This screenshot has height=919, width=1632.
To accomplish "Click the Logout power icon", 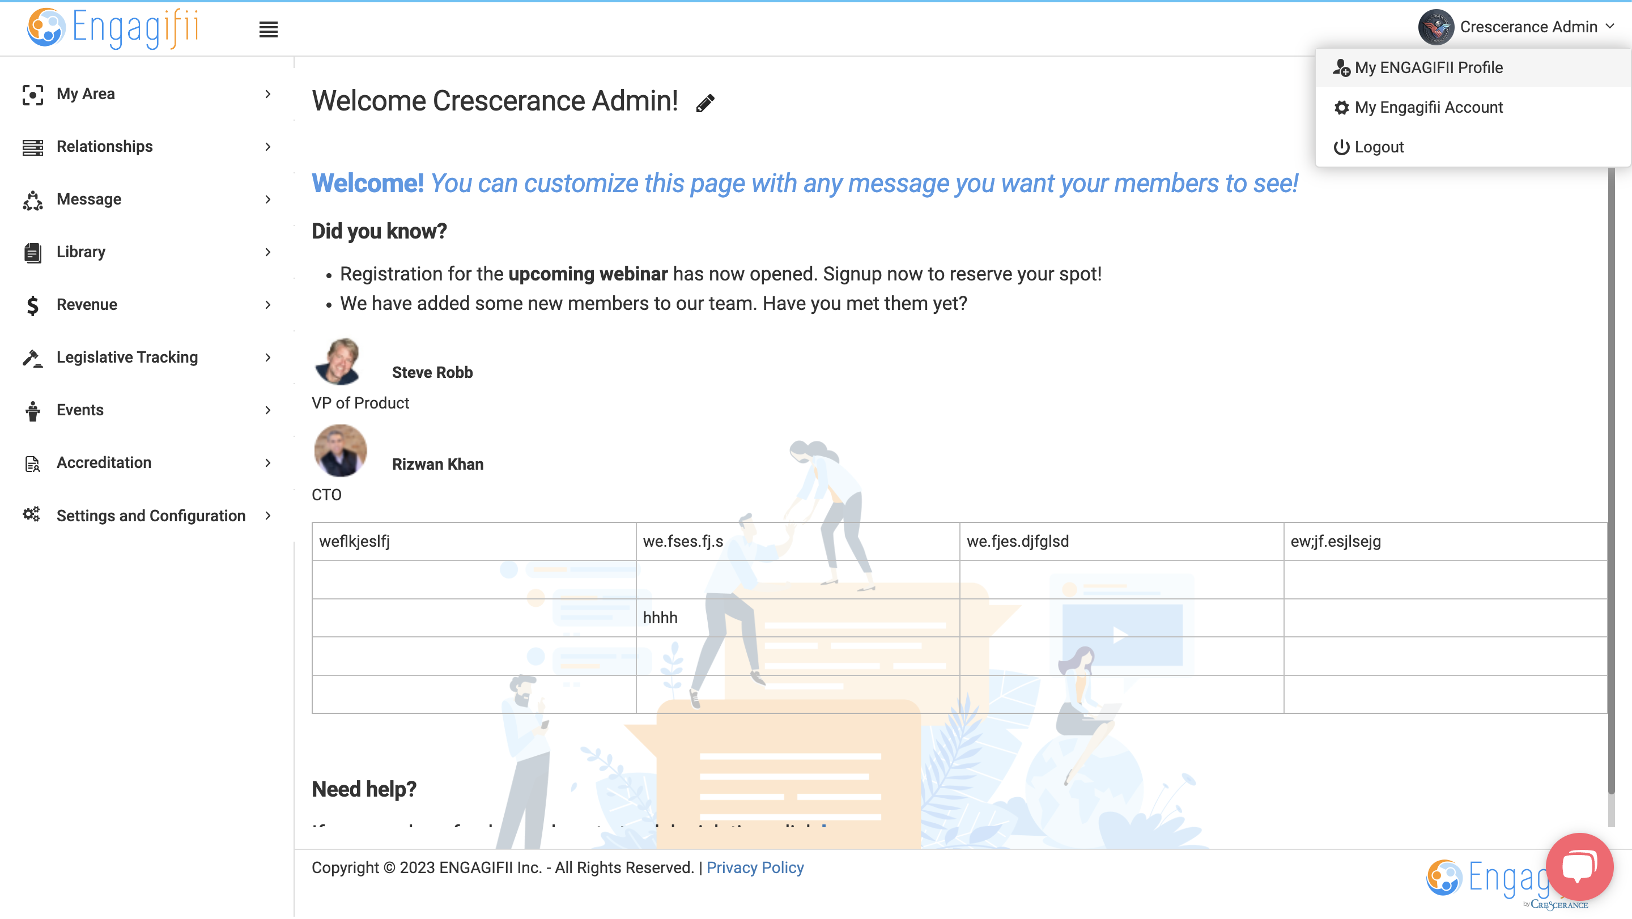I will tap(1341, 147).
